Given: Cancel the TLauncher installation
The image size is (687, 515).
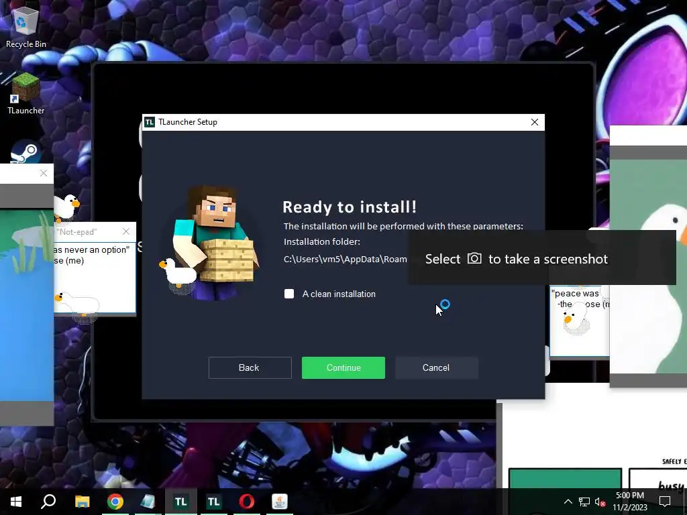Looking at the screenshot, I should pyautogui.click(x=436, y=367).
